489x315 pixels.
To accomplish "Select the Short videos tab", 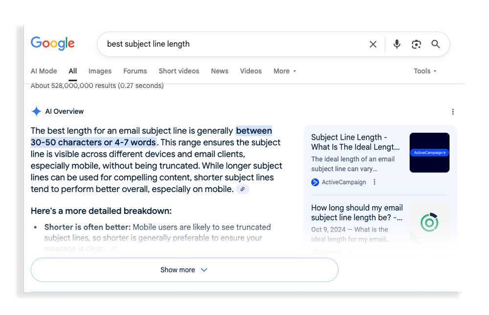I will coord(178,71).
